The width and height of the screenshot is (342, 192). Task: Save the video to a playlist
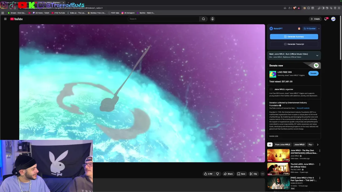[241, 174]
